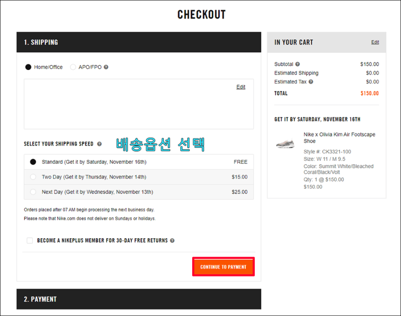The width and height of the screenshot is (401, 316).
Task: Choose Two Day shipping for $15.00
Action: (x=139, y=177)
